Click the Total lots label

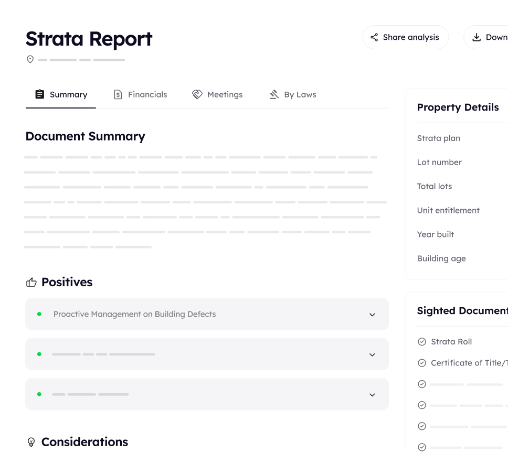(x=435, y=186)
